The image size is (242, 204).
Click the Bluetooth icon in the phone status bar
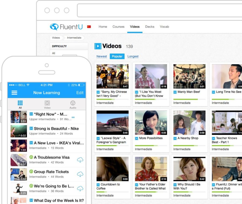pyautogui.click(x=69, y=85)
